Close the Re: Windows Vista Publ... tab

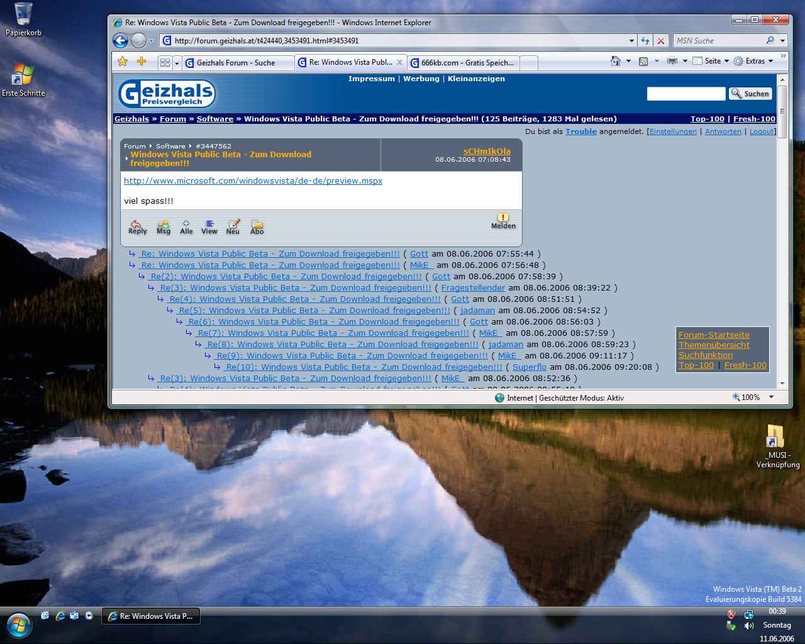pyautogui.click(x=399, y=62)
